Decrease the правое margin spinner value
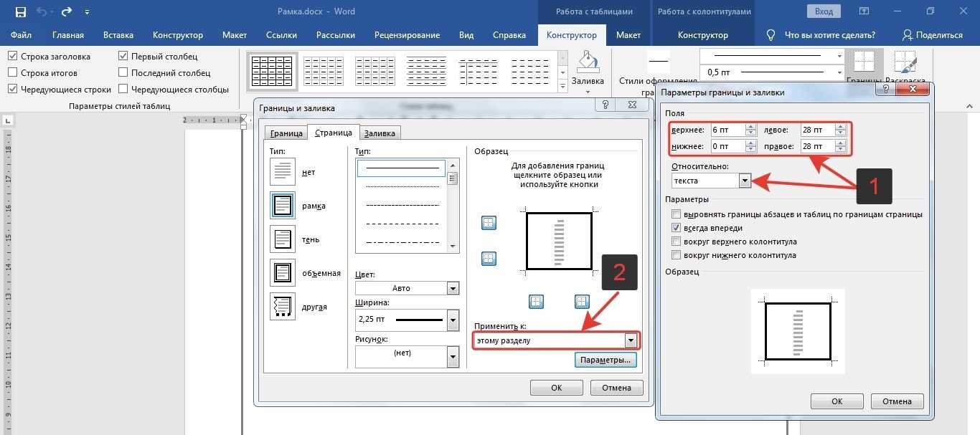 [x=841, y=150]
